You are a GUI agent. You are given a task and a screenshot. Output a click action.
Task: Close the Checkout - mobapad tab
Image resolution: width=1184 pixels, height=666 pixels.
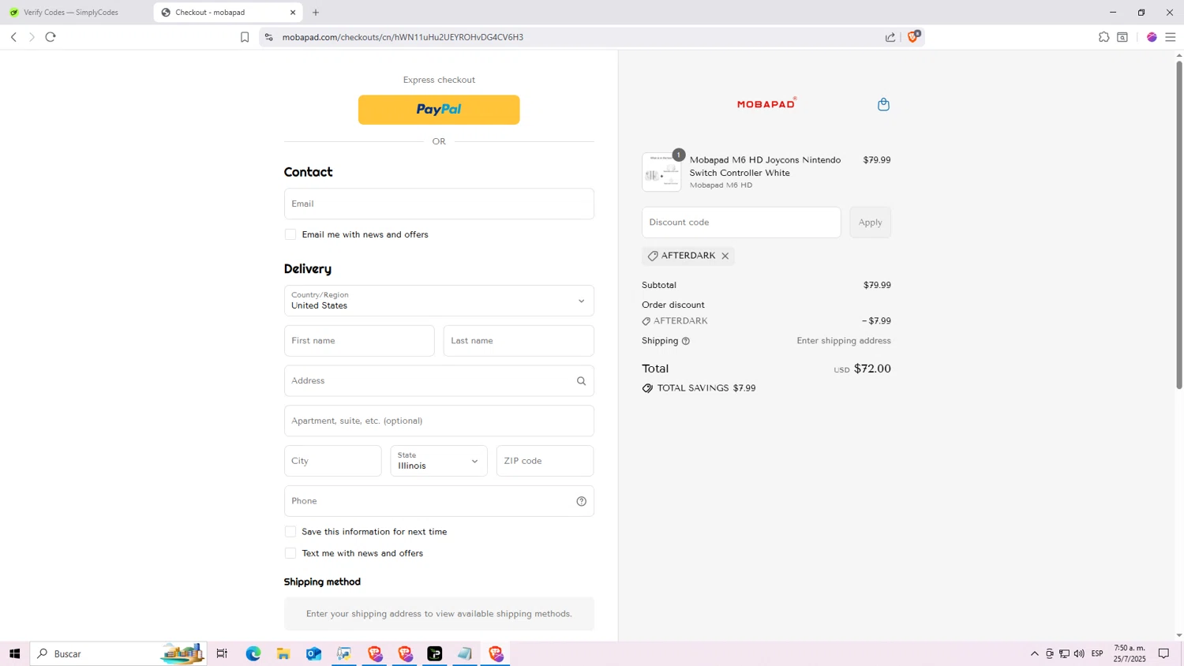[293, 13]
